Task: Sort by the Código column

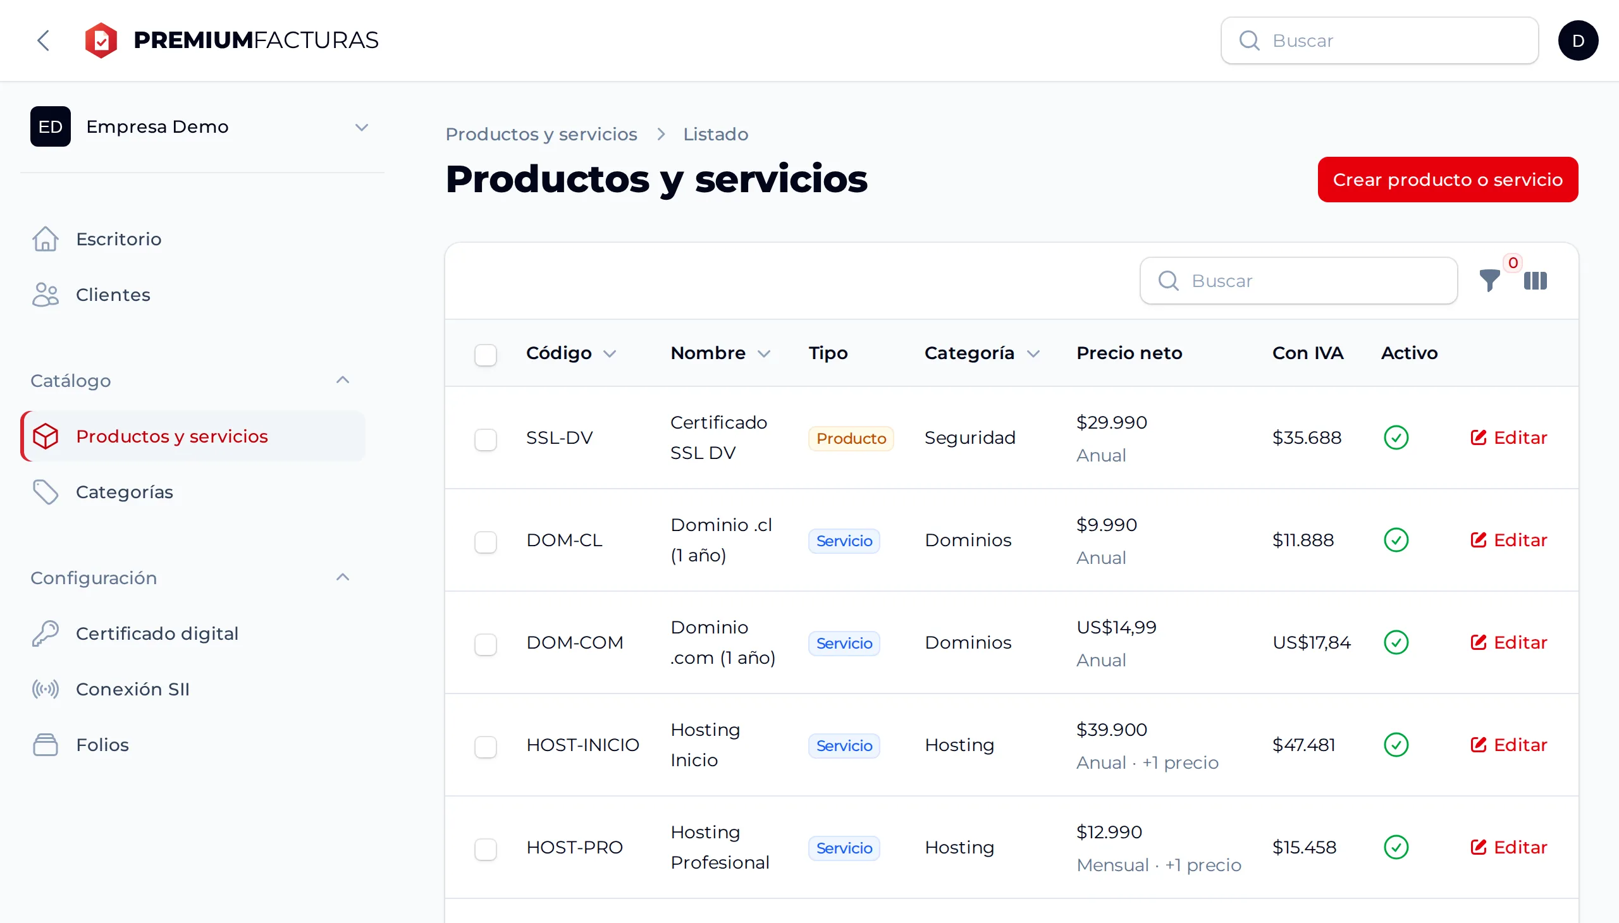Action: (x=570, y=353)
